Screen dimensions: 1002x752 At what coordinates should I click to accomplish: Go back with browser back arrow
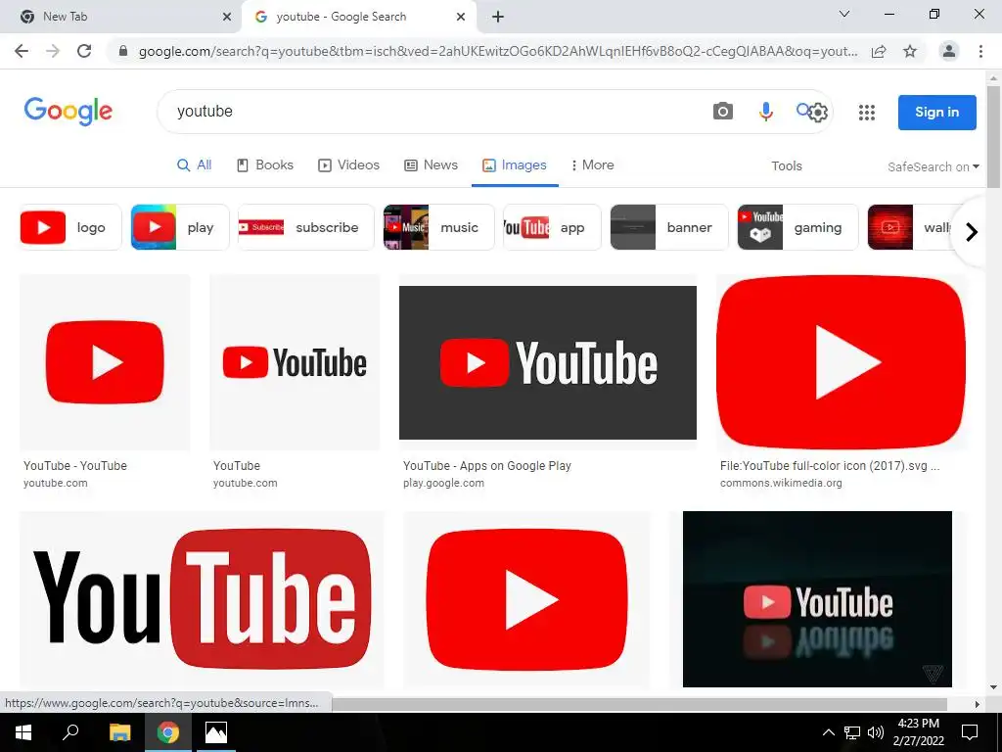(x=22, y=51)
